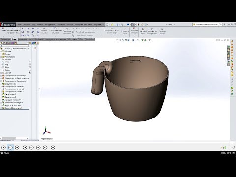This screenshot has width=236, height=177.
Task: Click the Sketch (Эскиз) tool icon
Action: pos(3,29)
